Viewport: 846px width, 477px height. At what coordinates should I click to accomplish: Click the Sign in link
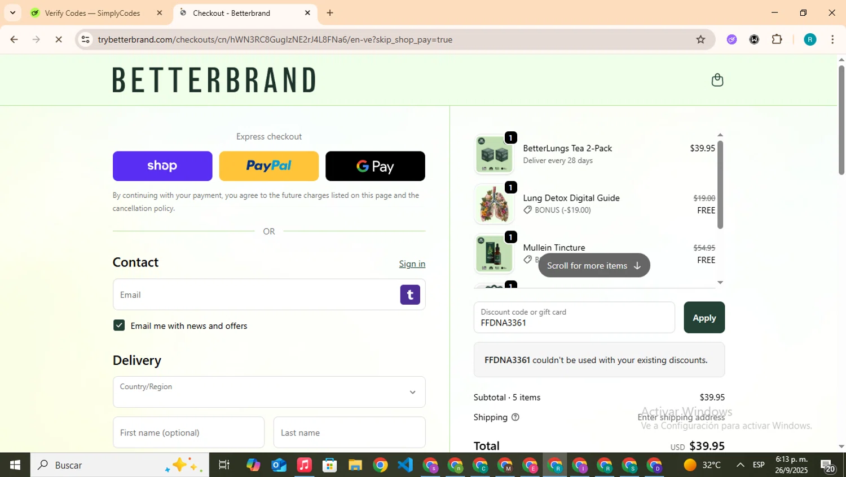tap(412, 264)
